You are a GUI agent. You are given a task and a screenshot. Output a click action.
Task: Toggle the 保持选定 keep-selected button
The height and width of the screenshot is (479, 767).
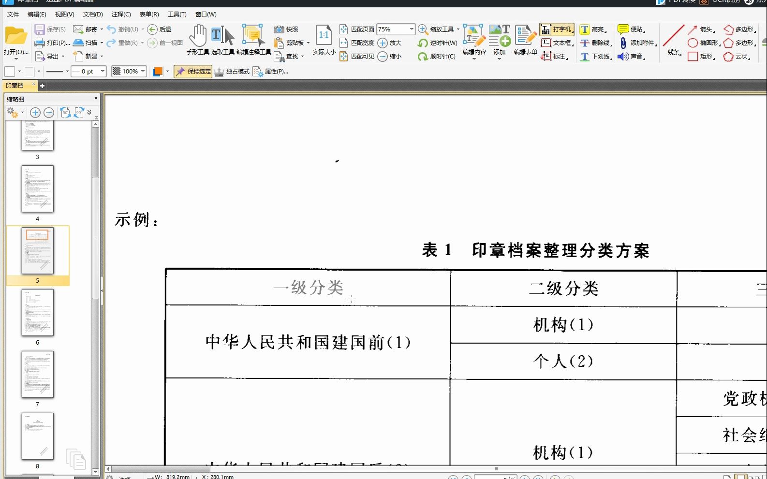click(x=193, y=72)
